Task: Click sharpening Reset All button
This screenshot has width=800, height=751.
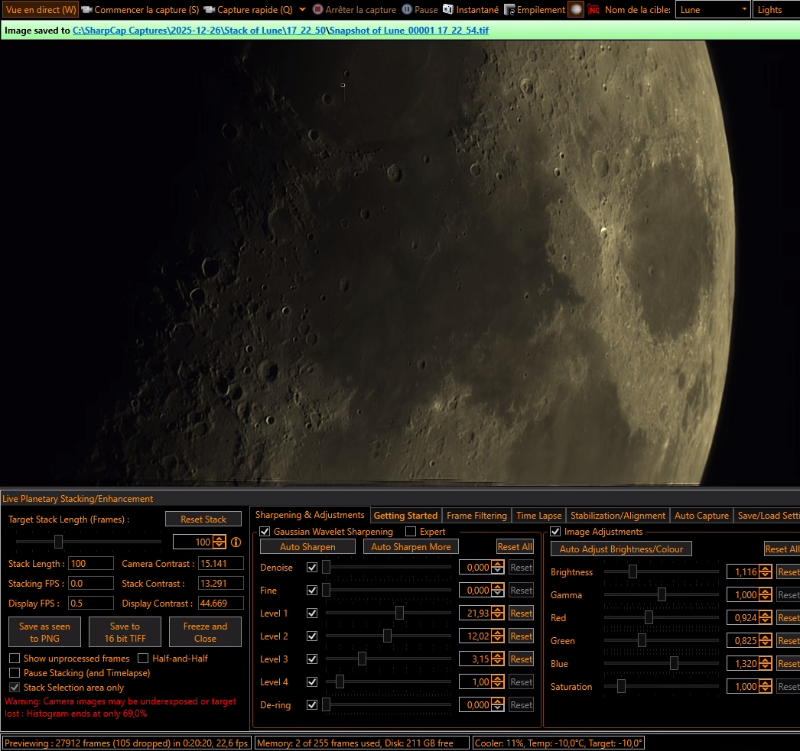Action: [x=515, y=547]
